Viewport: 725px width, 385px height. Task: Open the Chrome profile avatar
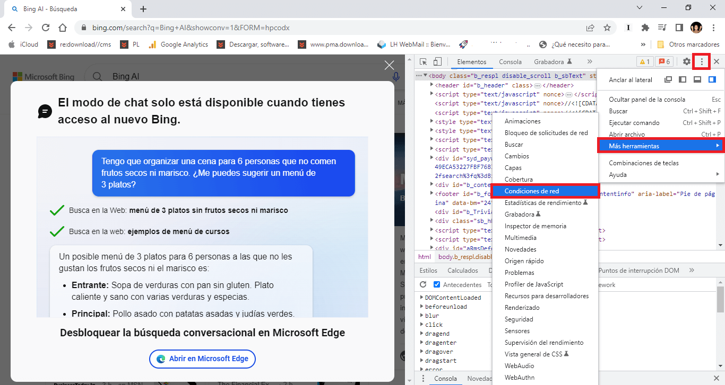click(696, 28)
